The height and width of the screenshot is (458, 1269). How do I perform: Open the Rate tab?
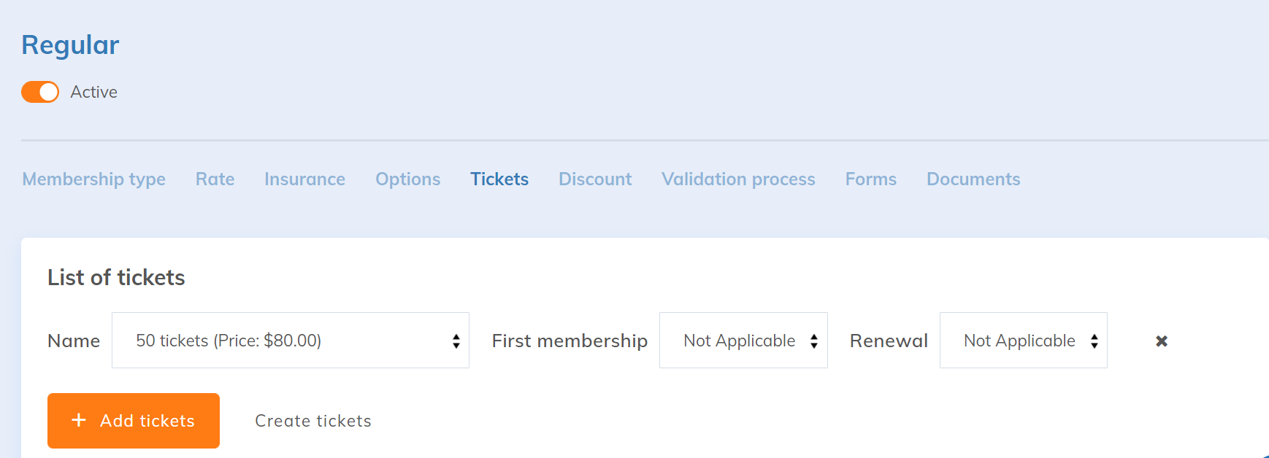click(x=215, y=179)
